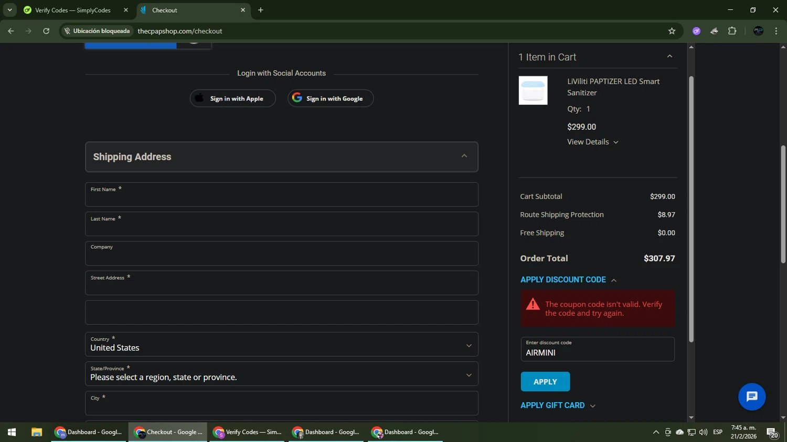This screenshot has height=442, width=787.
Task: Click the ESP language indicator
Action: pyautogui.click(x=718, y=432)
